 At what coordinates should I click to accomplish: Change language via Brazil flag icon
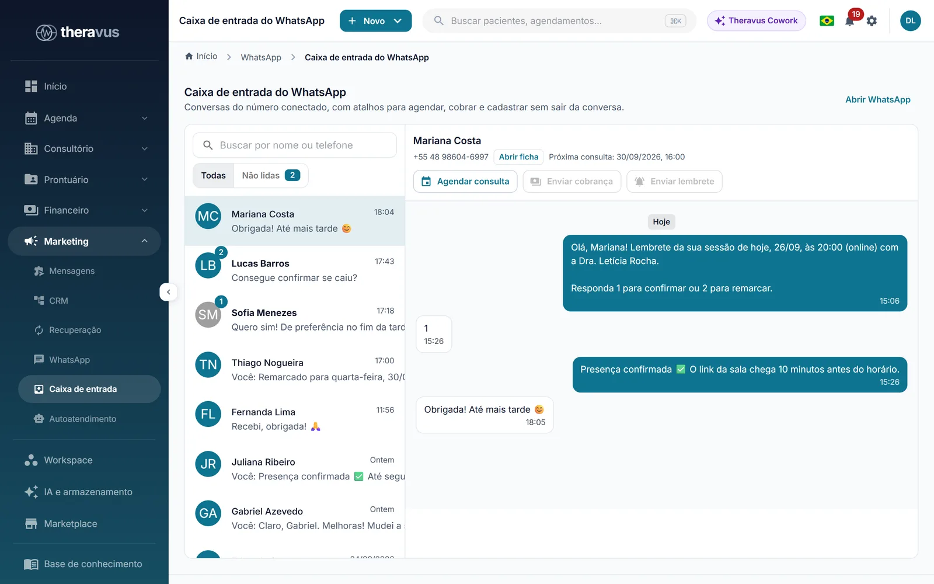[827, 21]
